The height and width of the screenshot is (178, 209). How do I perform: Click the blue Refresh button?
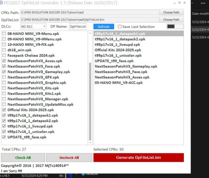104,26
